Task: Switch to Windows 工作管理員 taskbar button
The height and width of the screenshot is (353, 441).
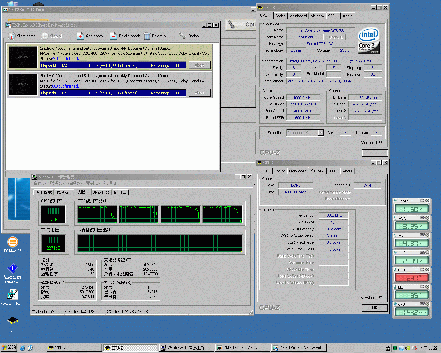Action: (186, 348)
